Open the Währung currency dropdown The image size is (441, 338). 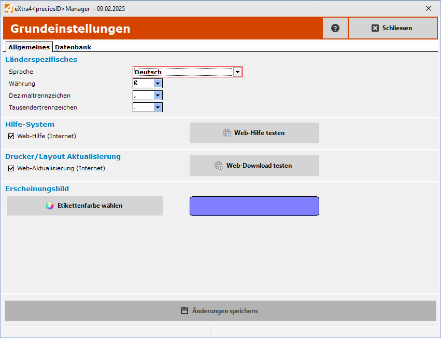pyautogui.click(x=157, y=83)
